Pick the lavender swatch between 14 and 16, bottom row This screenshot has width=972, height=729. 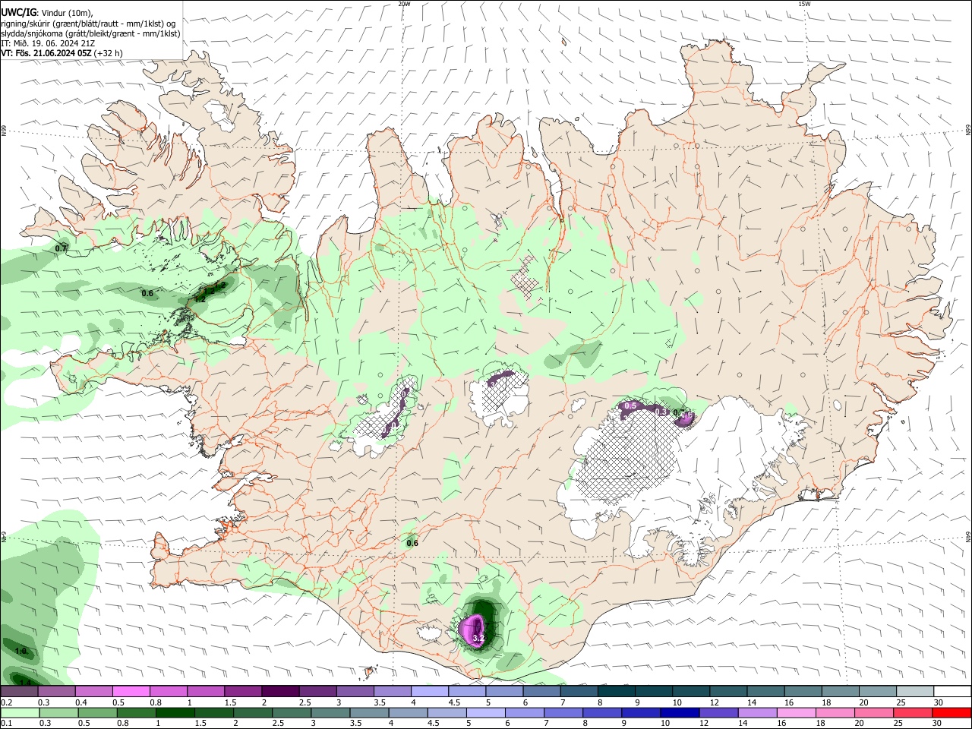pos(758,712)
